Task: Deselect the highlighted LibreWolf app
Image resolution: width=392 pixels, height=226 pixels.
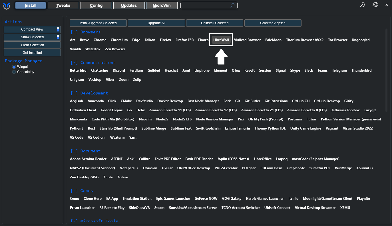Action: [x=221, y=40]
